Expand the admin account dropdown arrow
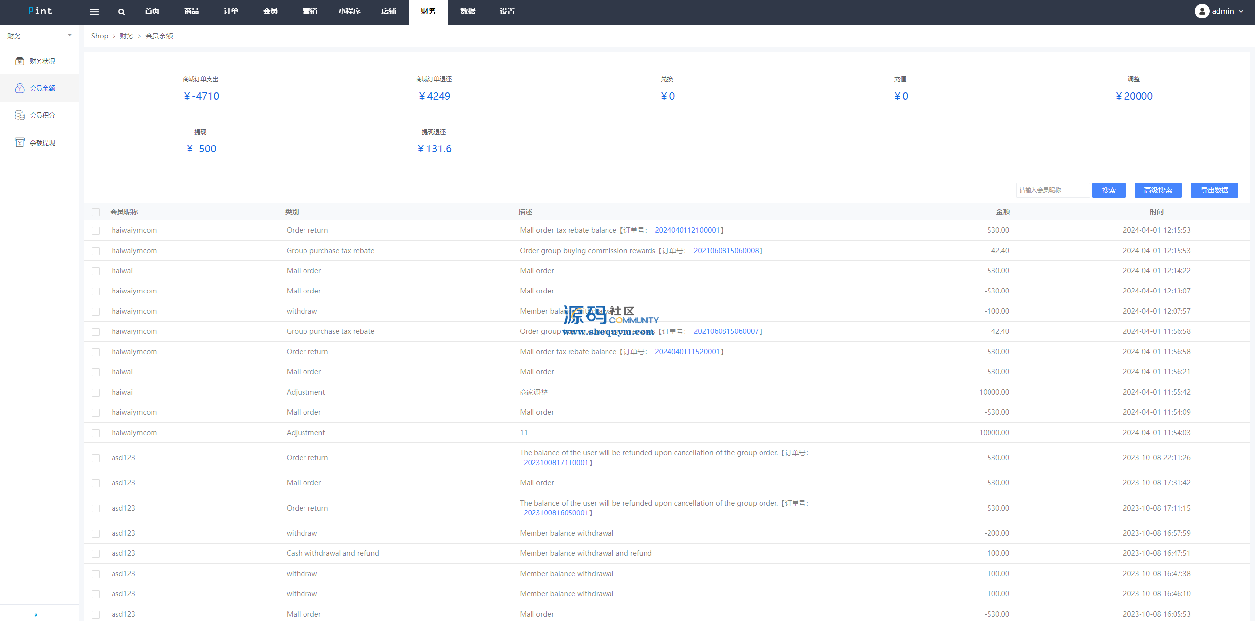This screenshot has width=1255, height=621. point(1241,11)
